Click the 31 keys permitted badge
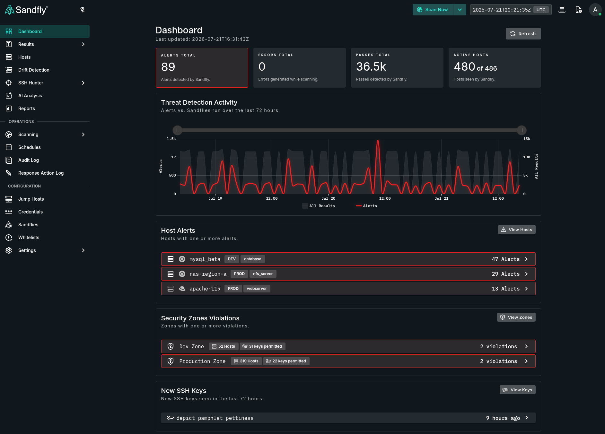605x434 pixels. pyautogui.click(x=263, y=346)
